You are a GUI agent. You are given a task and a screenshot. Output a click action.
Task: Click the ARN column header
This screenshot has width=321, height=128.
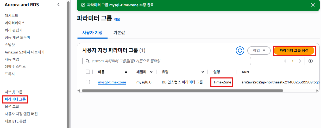245,72
